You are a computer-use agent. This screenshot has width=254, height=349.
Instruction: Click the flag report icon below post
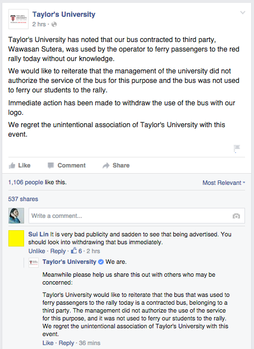pos(237,148)
